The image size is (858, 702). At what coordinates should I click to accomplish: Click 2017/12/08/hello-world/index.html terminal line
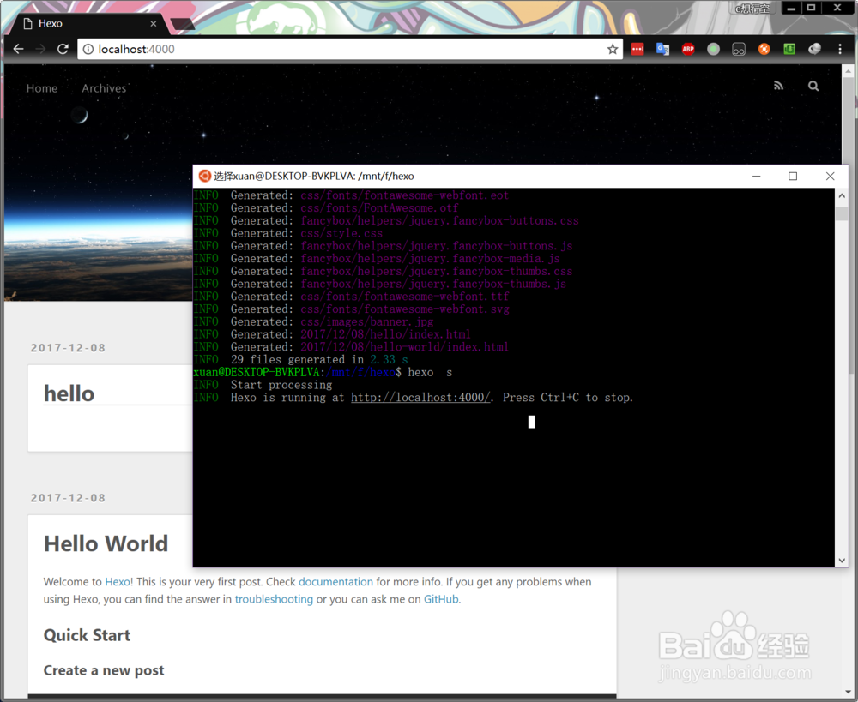[404, 347]
